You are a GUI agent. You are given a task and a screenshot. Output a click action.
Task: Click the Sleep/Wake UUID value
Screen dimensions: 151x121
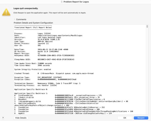[x=56, y=59]
